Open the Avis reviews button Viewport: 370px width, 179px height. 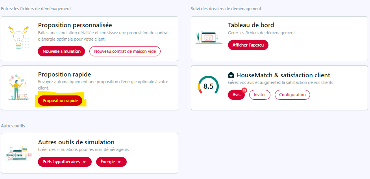pos(236,95)
